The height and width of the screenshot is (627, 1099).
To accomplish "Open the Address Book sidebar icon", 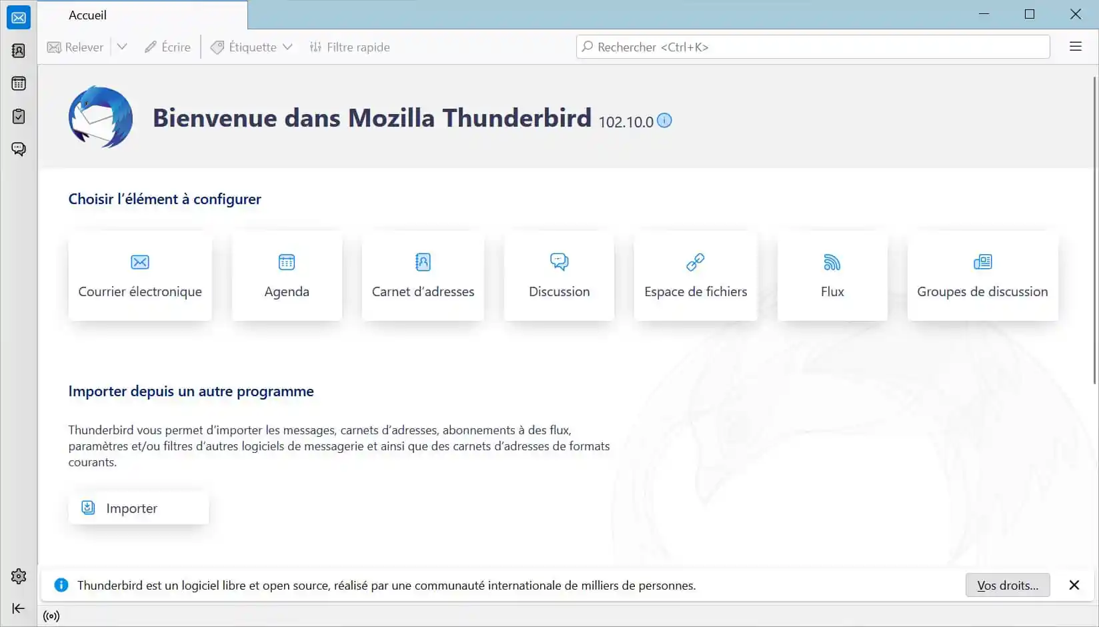I will coord(19,51).
